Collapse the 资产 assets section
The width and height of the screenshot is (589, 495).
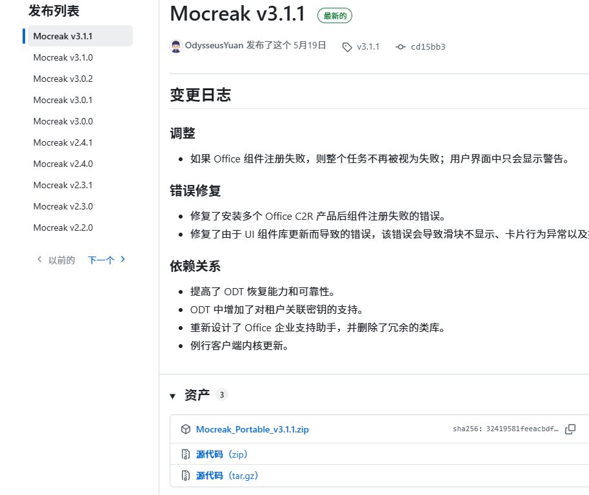(x=173, y=396)
